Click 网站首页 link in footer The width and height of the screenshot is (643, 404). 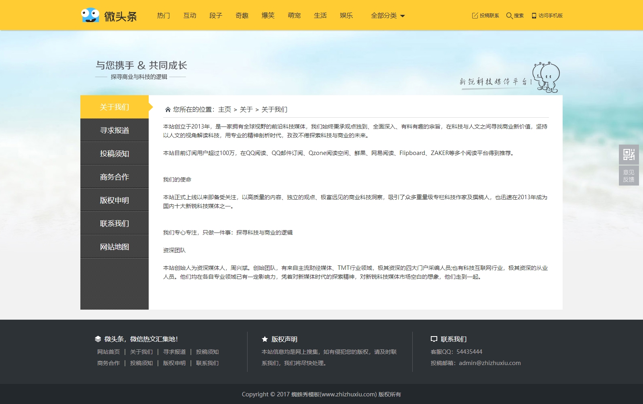click(x=109, y=352)
